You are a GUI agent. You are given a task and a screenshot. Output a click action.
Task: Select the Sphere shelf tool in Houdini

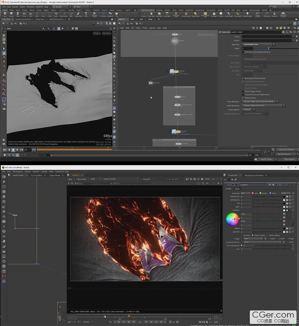(x=12, y=14)
